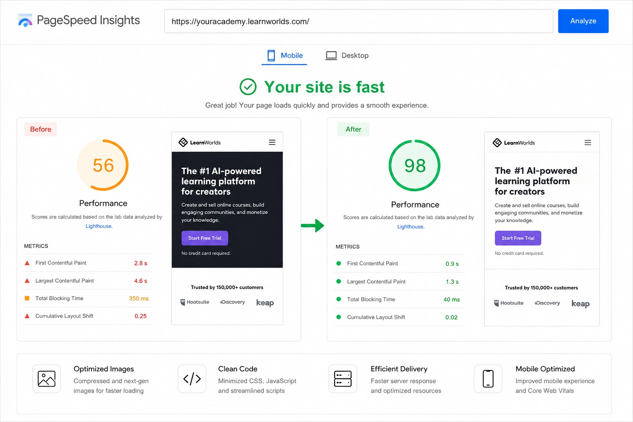Click the Efficient Delivery heading
Viewport: 633px width, 422px height.
[x=399, y=369]
